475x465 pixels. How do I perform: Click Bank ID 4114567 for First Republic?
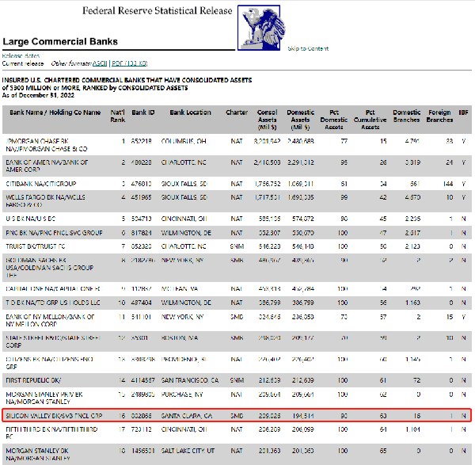pos(143,380)
